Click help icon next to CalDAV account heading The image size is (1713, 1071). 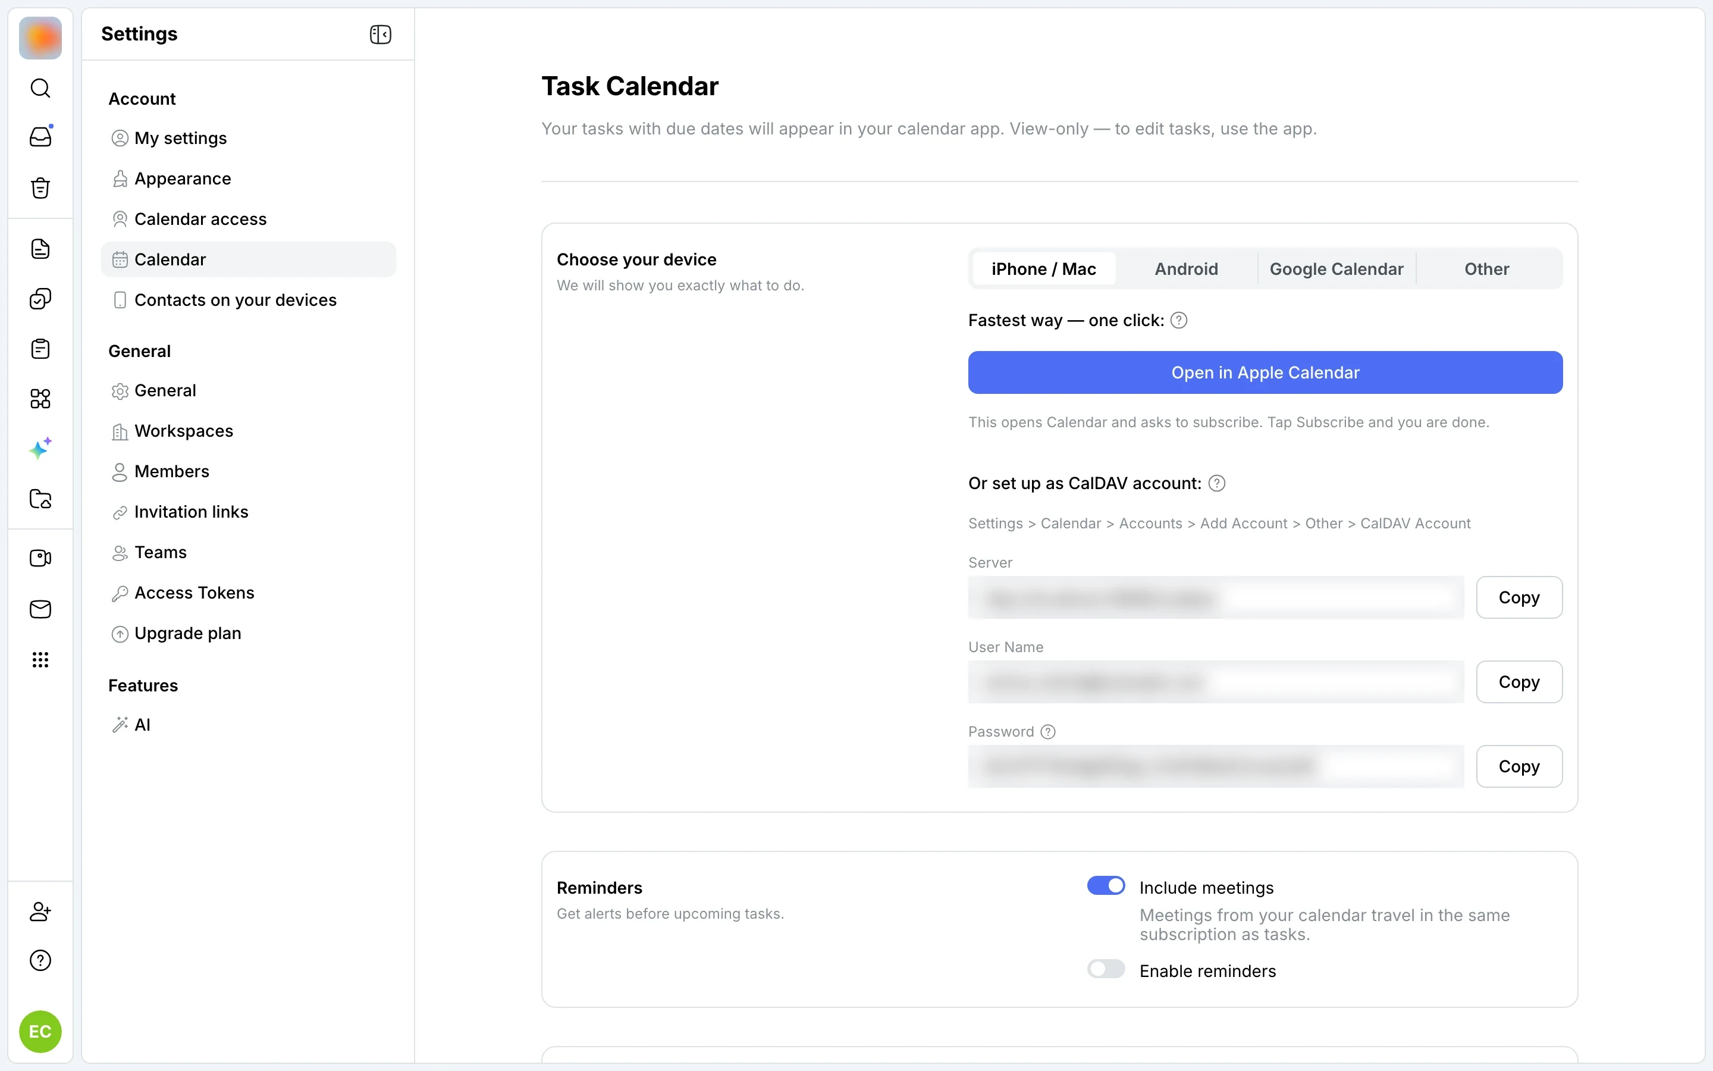(x=1217, y=483)
